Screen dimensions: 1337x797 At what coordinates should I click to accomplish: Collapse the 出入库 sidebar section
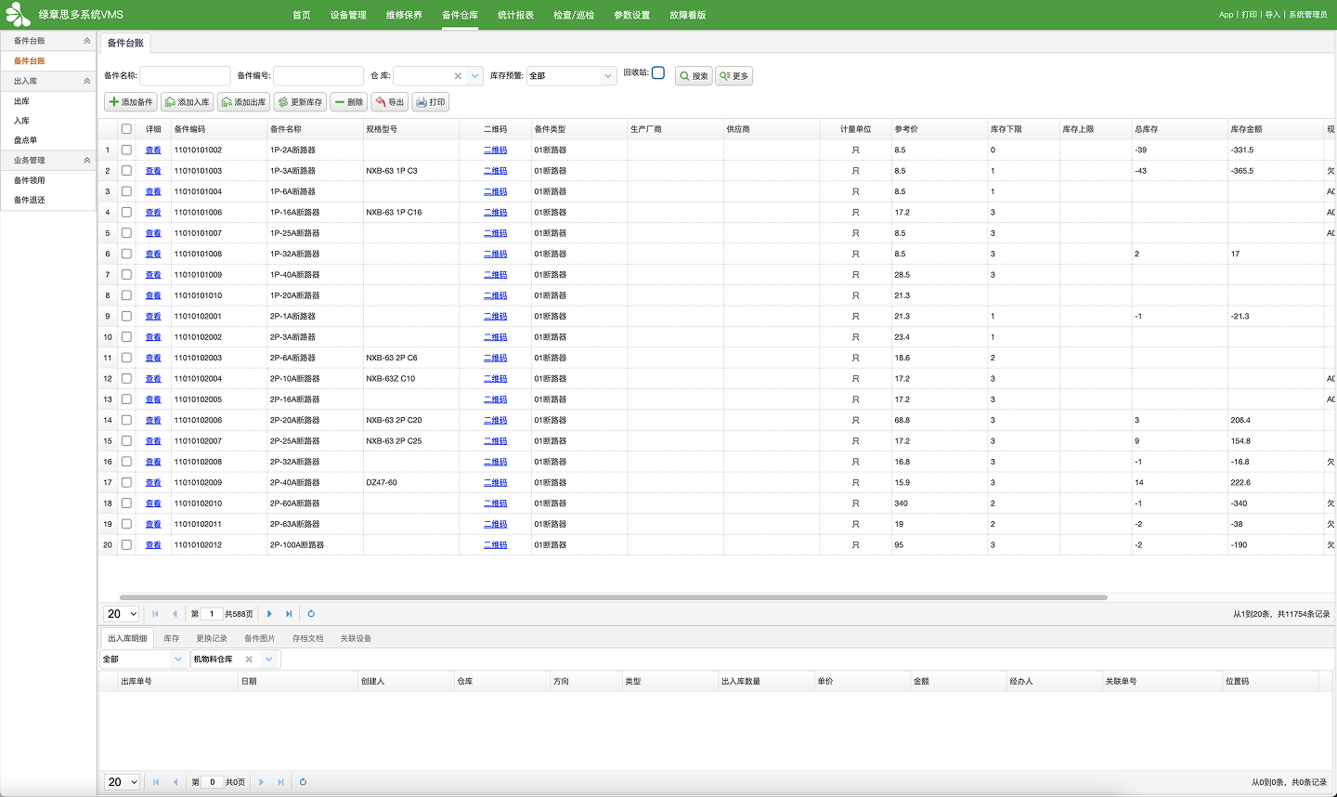[87, 82]
